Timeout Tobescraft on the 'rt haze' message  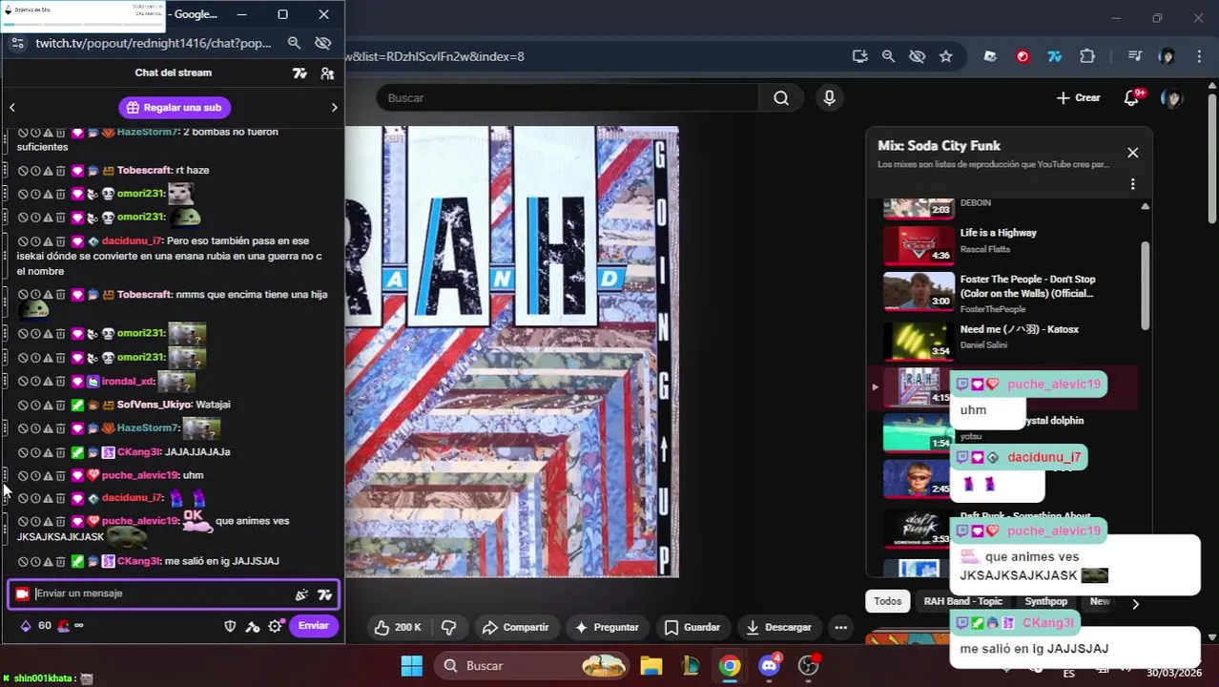point(35,171)
